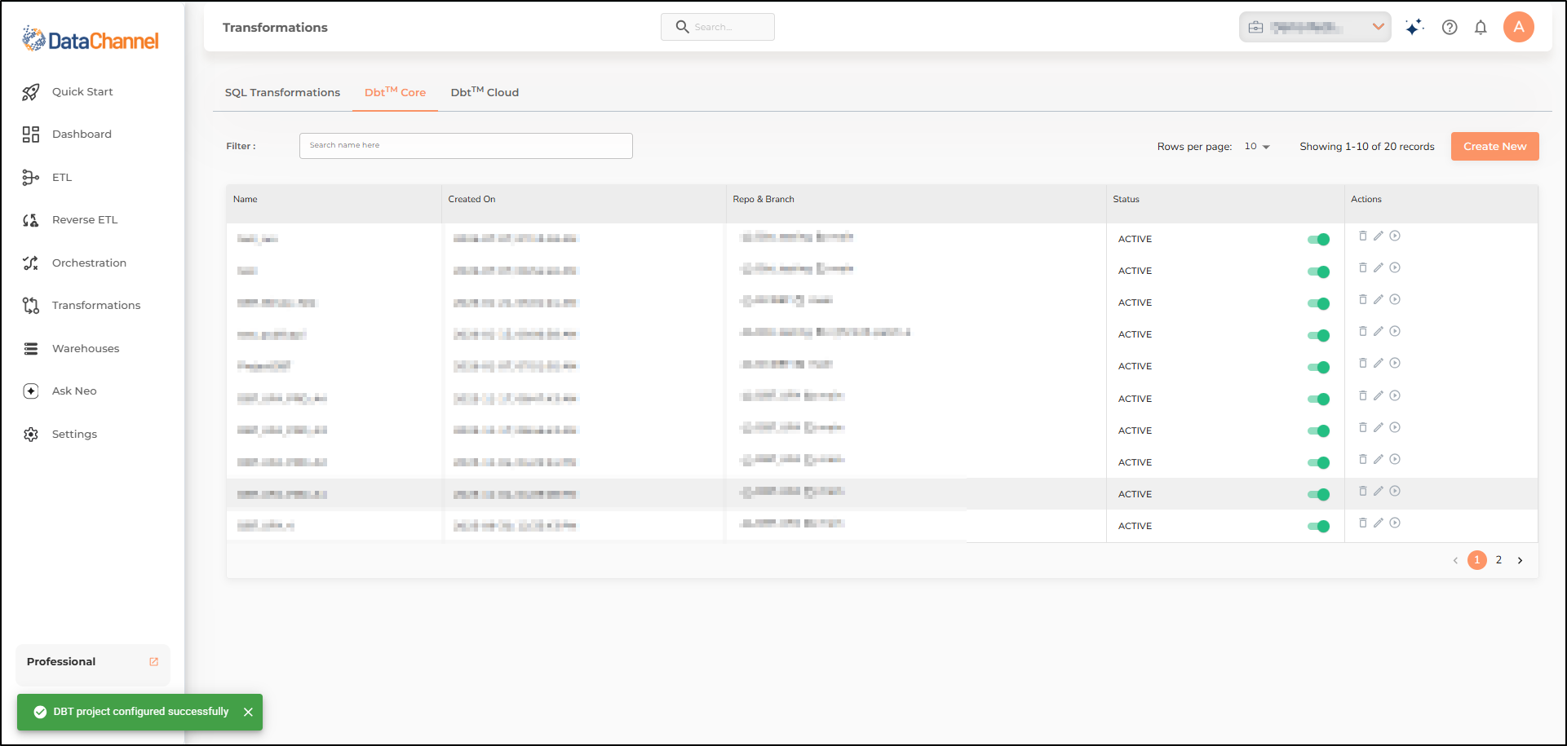Click the DataChannel logo
The image size is (1567, 746).
tap(91, 39)
